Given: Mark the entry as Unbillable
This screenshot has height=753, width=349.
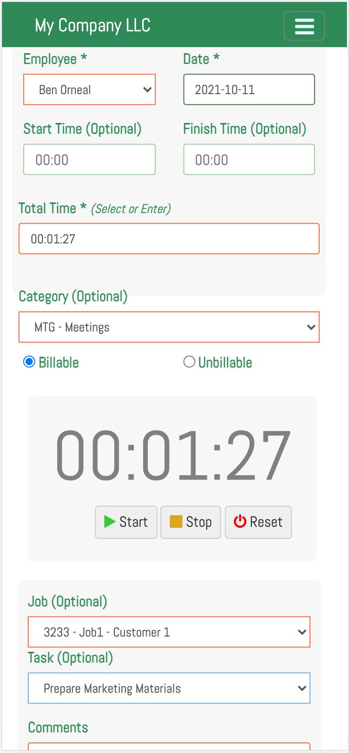Looking at the screenshot, I should [x=189, y=362].
